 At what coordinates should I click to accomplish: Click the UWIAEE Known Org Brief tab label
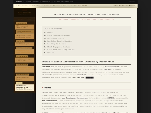[x=24, y=48]
